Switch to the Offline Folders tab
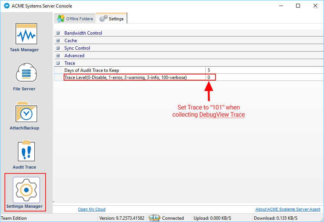 [75, 18]
